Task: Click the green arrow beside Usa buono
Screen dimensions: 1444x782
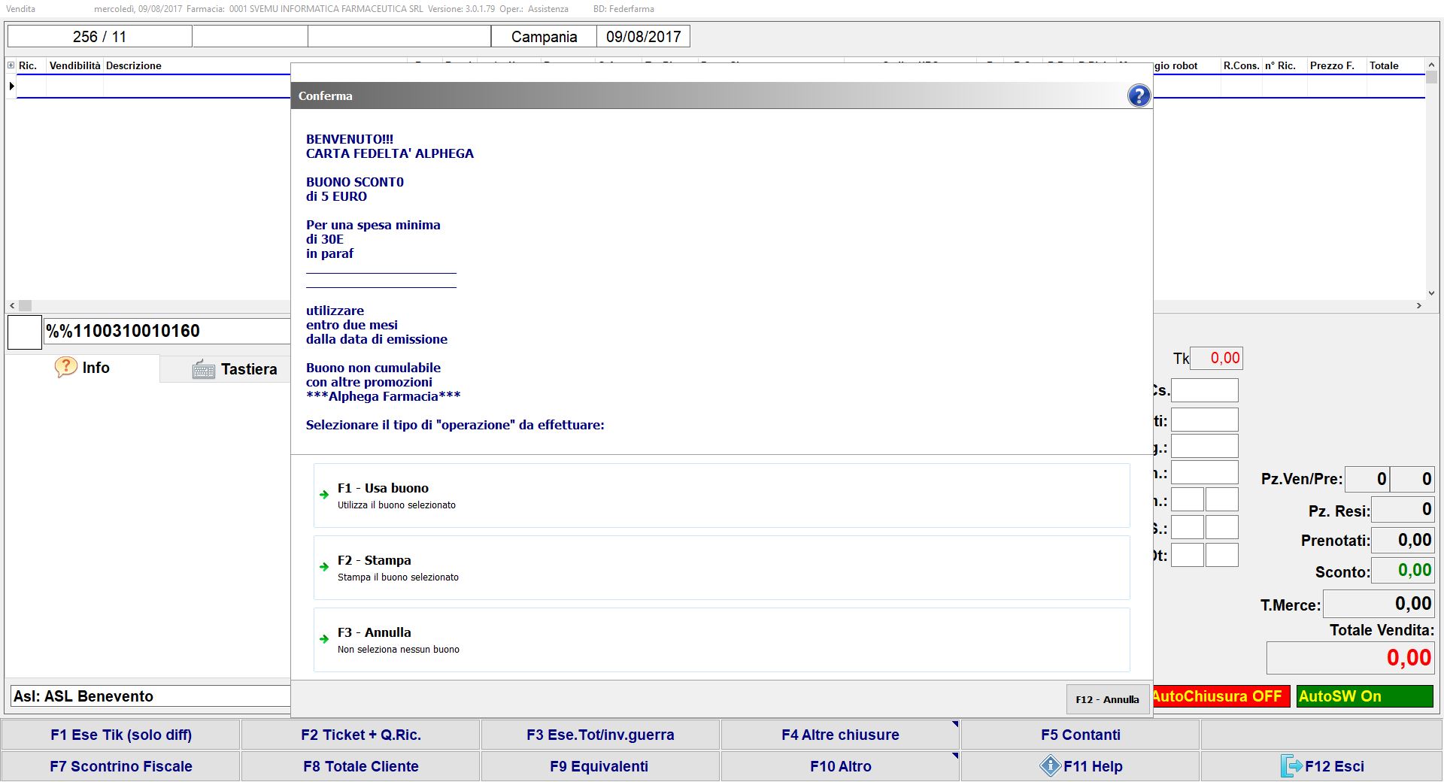Action: [x=324, y=495]
